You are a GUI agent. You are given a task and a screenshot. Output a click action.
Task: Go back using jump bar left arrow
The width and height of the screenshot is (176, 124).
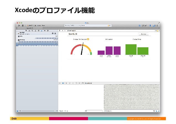pyautogui.click(x=62, y=31)
